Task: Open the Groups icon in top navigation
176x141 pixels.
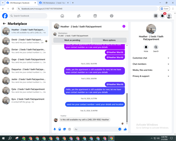Action: click(x=112, y=16)
